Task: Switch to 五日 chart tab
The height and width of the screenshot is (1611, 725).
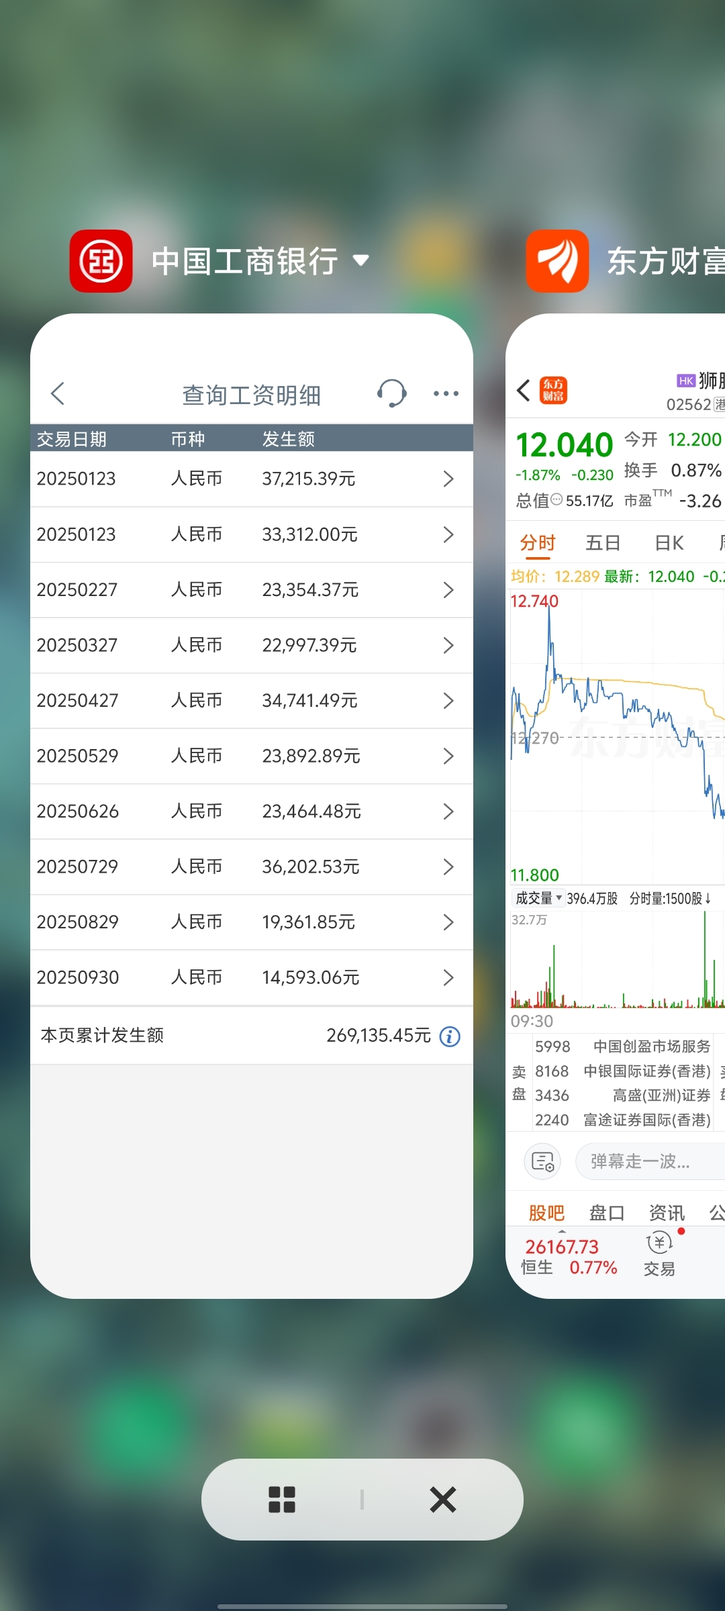Action: (x=603, y=542)
